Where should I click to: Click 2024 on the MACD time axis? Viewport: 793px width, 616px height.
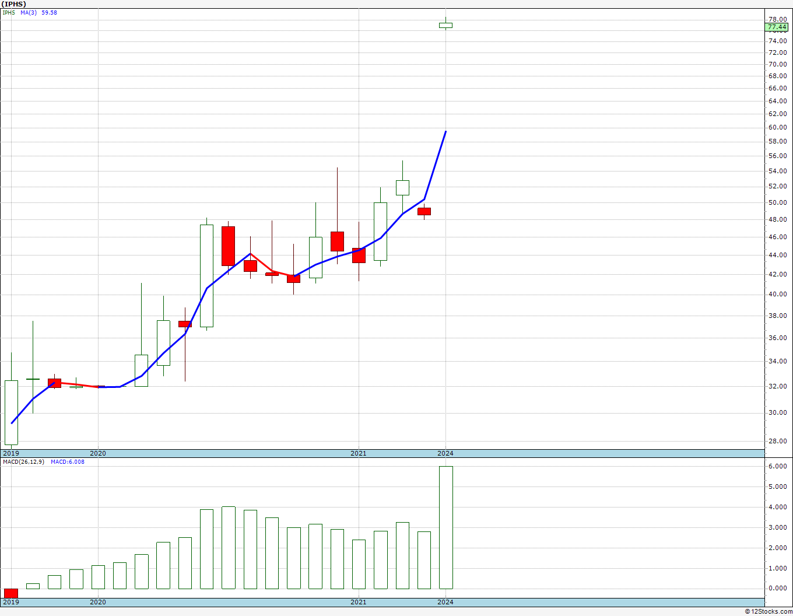445,602
